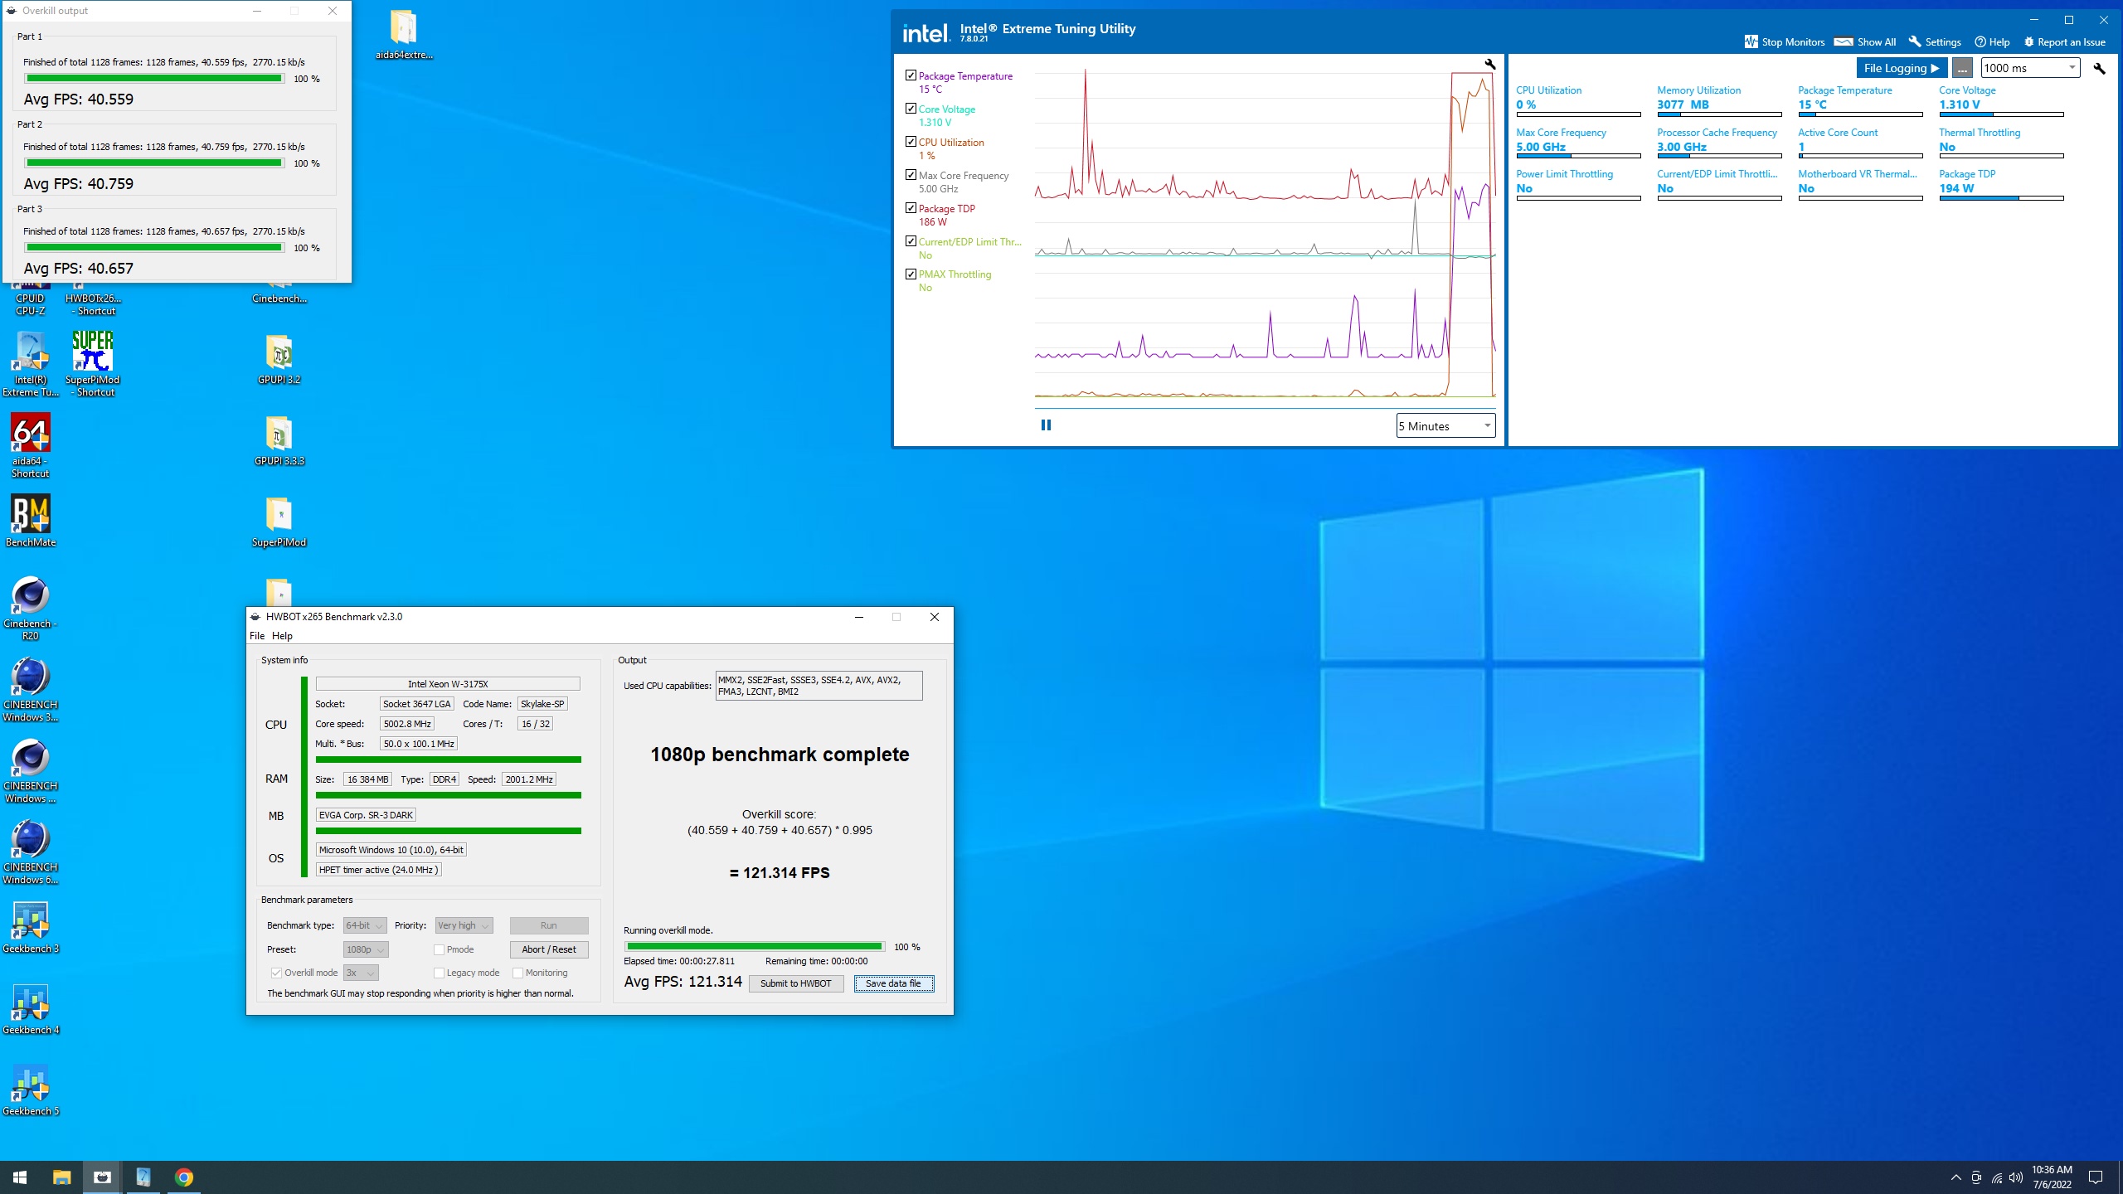This screenshot has width=2123, height=1194.
Task: Uncheck Package TDP graph checkbox
Action: point(911,208)
